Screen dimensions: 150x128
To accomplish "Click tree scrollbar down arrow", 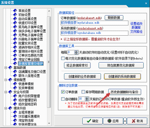I will pos(49,123).
